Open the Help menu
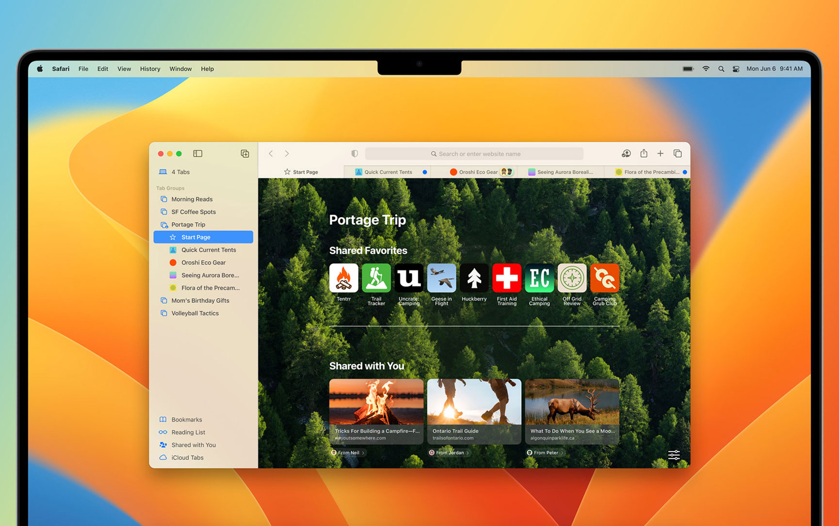 [207, 69]
